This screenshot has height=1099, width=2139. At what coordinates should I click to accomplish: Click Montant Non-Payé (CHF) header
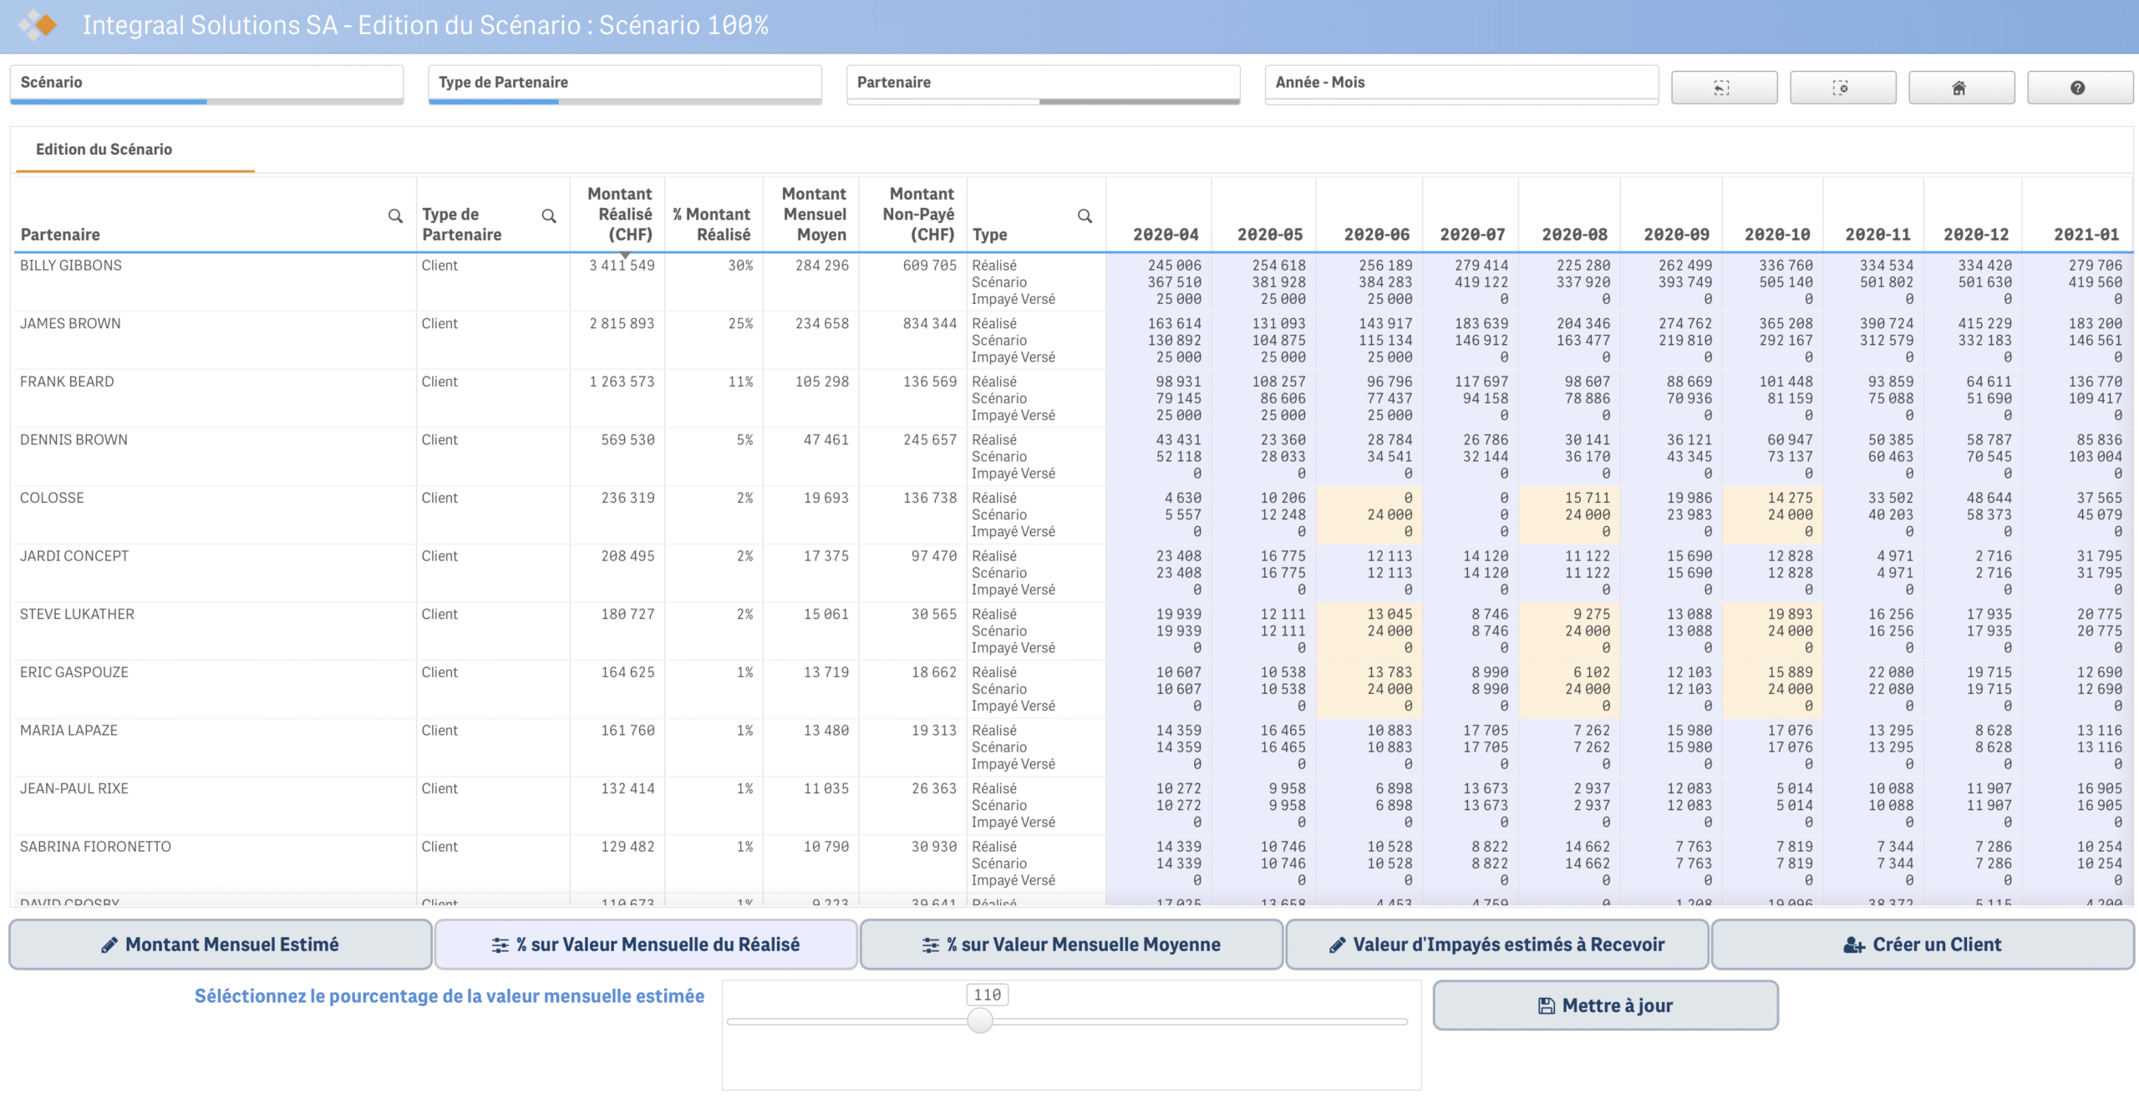click(x=918, y=215)
